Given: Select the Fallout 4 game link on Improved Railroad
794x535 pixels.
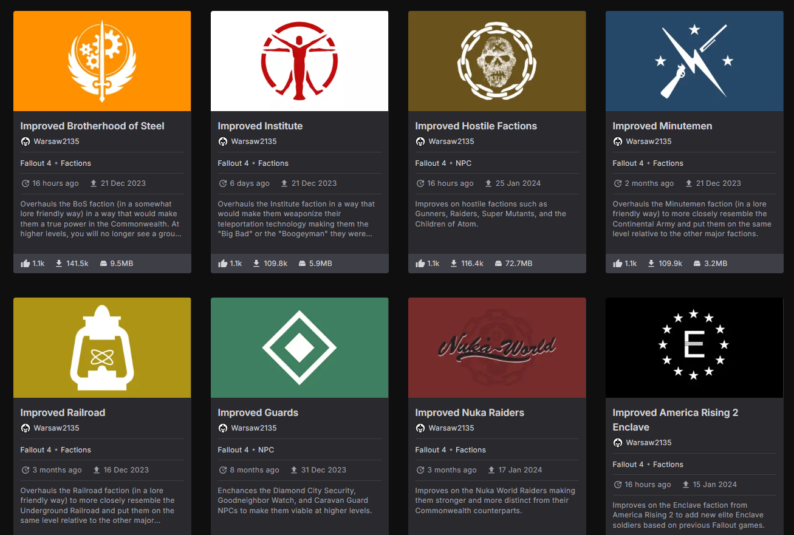Looking at the screenshot, I should [x=36, y=450].
